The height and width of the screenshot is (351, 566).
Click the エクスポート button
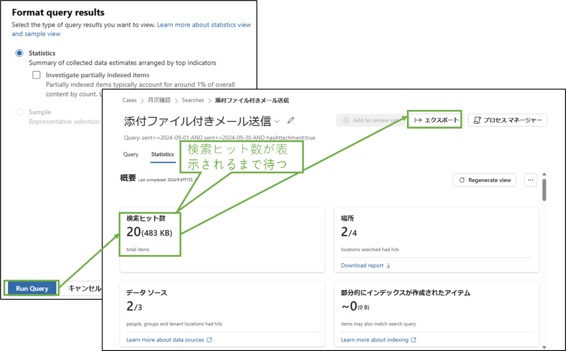tap(435, 120)
